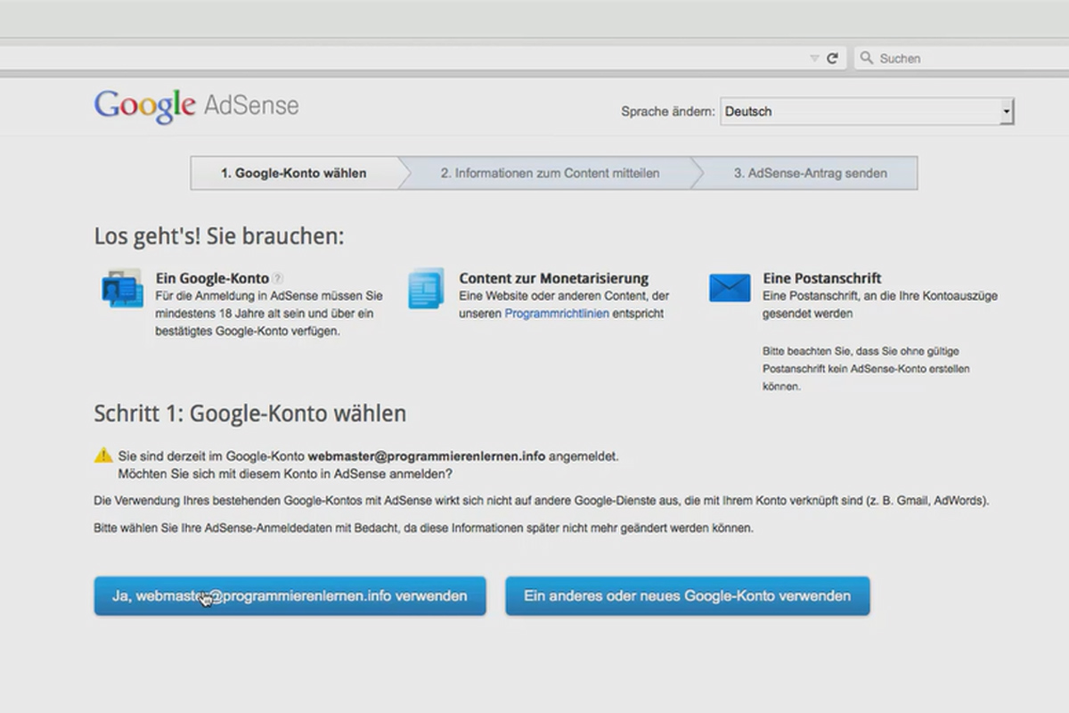Click the yellow warning triangle icon

point(103,455)
